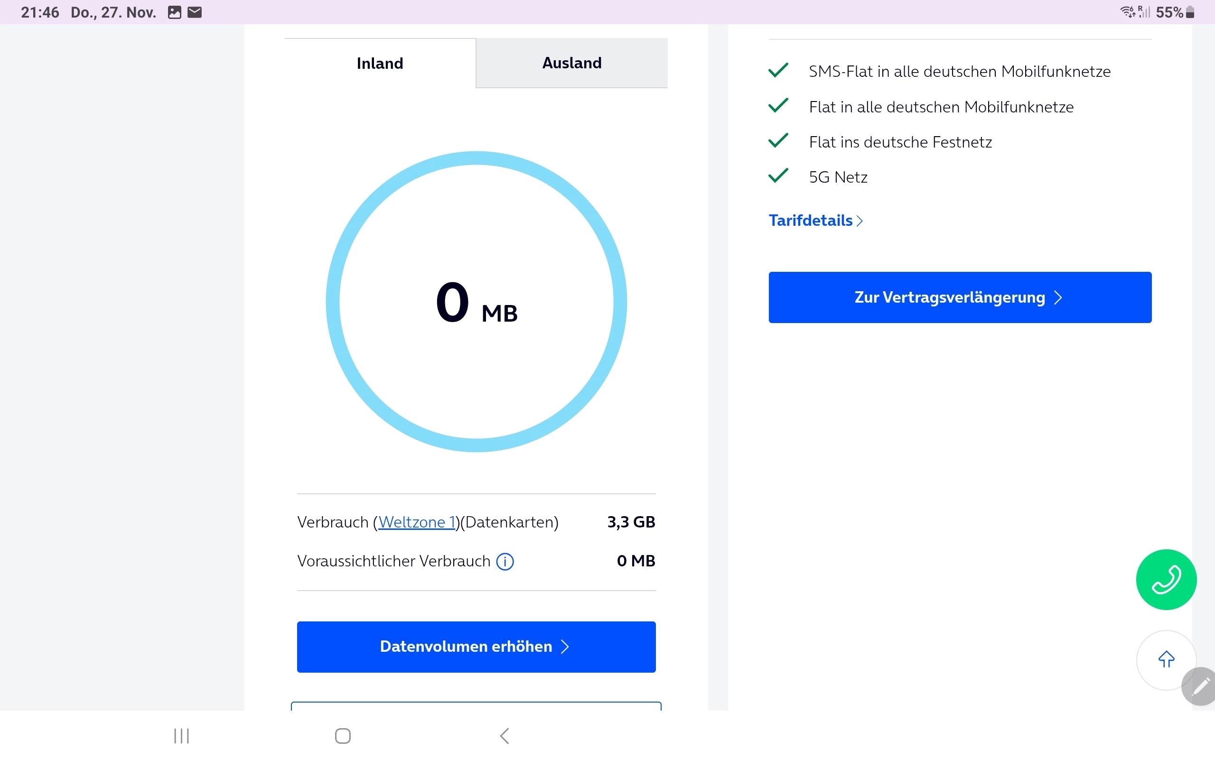Tap chevron on Datenvolumen erhöhen button
Screen dimensions: 1215x759
[565, 647]
